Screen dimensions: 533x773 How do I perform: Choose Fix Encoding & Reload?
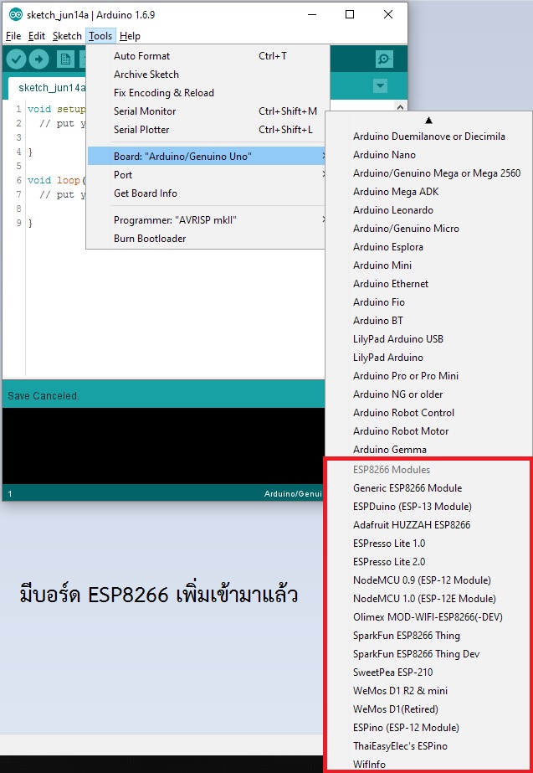pos(206,93)
